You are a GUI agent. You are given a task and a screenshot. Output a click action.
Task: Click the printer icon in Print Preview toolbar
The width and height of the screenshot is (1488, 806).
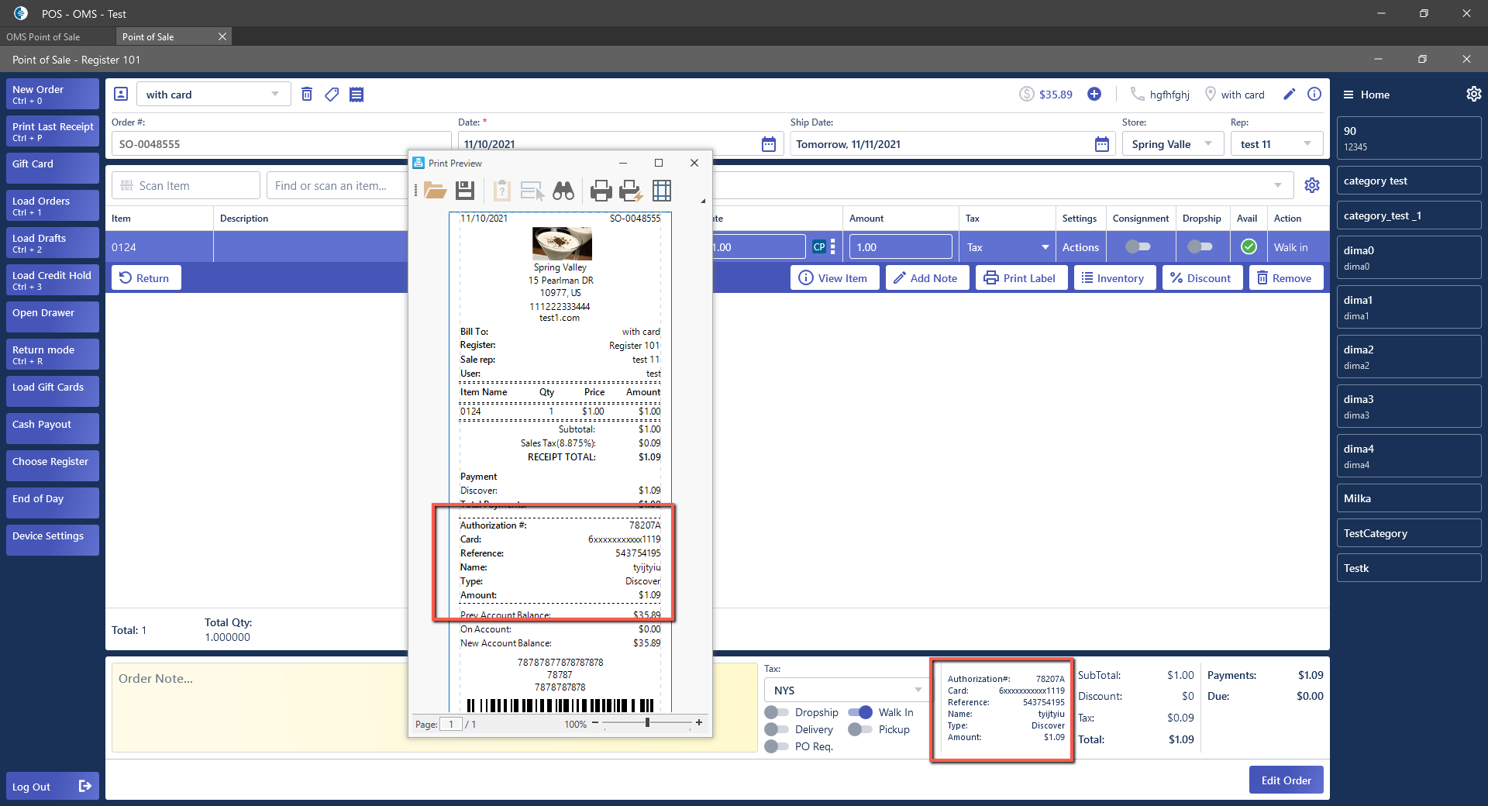coord(601,191)
